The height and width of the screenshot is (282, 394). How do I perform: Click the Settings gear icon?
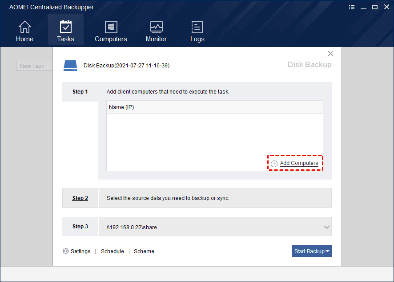(x=65, y=251)
